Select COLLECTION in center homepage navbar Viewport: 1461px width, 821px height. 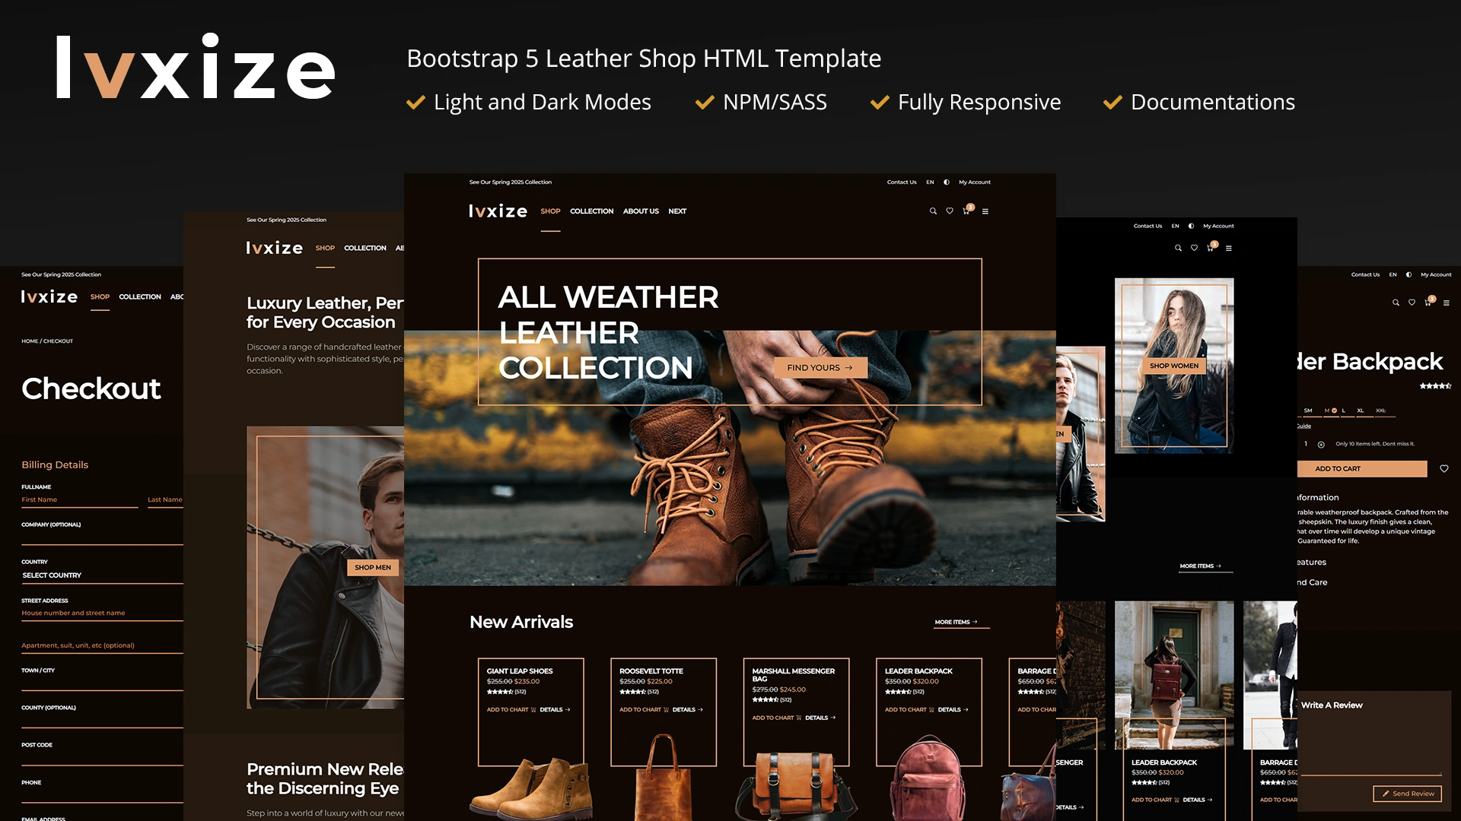(x=591, y=211)
